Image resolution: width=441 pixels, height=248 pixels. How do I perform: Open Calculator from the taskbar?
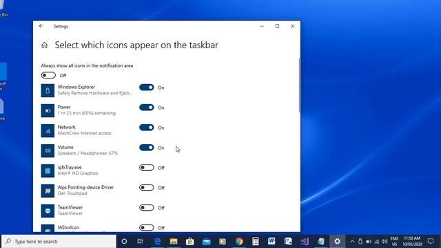[256, 241]
